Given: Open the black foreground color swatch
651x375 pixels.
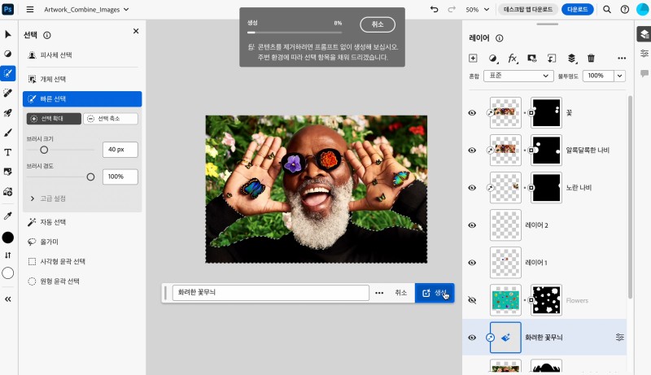Looking at the screenshot, I should tap(8, 238).
